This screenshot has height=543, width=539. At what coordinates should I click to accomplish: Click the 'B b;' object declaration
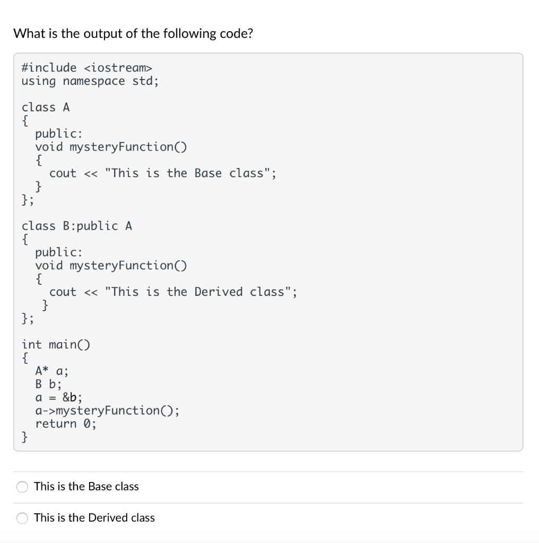coord(47,384)
